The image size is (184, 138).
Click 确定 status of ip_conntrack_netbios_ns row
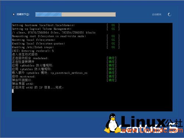(112, 73)
